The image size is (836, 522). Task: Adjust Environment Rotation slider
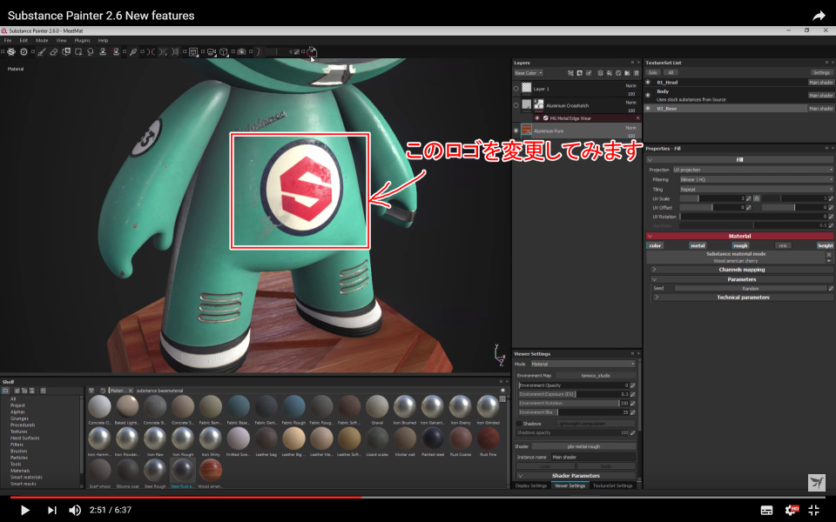point(574,403)
